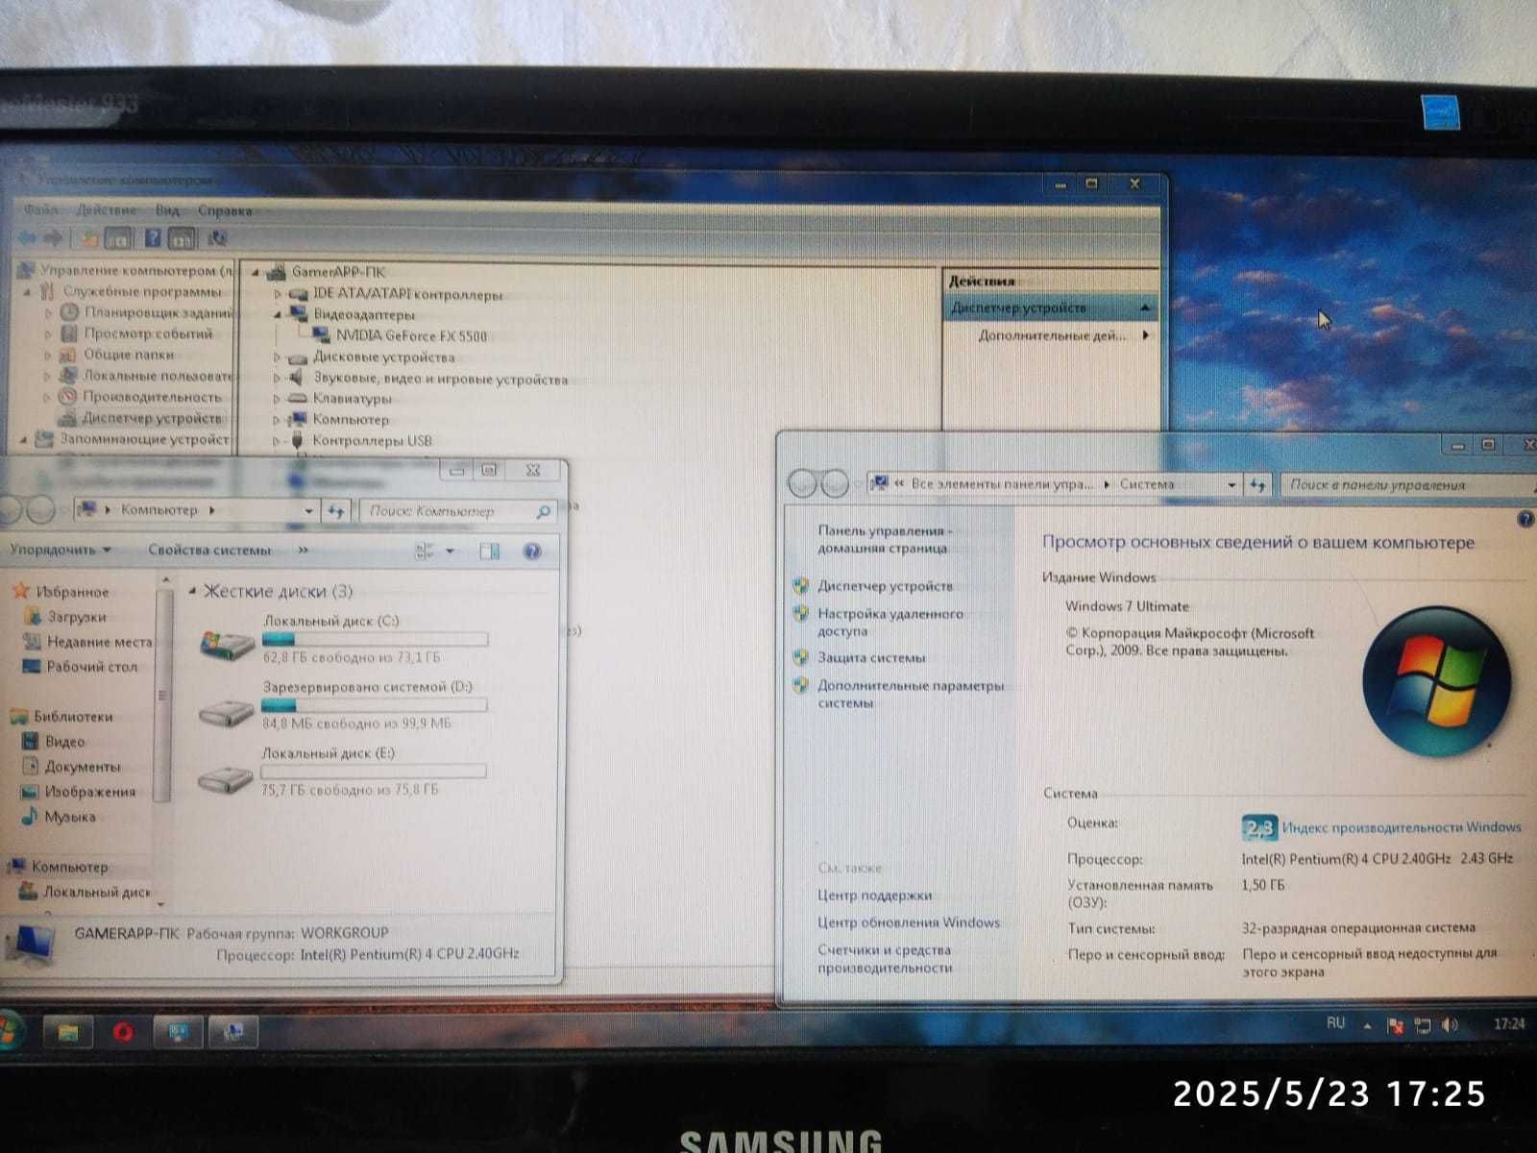This screenshot has width=1537, height=1153.
Task: Click the shield icon beside Защита системы
Action: tap(800, 657)
